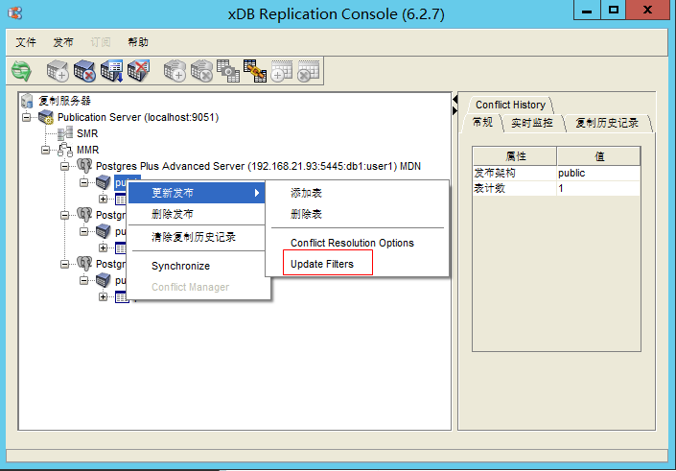Choose 删除发布 from context menu

[x=197, y=214]
